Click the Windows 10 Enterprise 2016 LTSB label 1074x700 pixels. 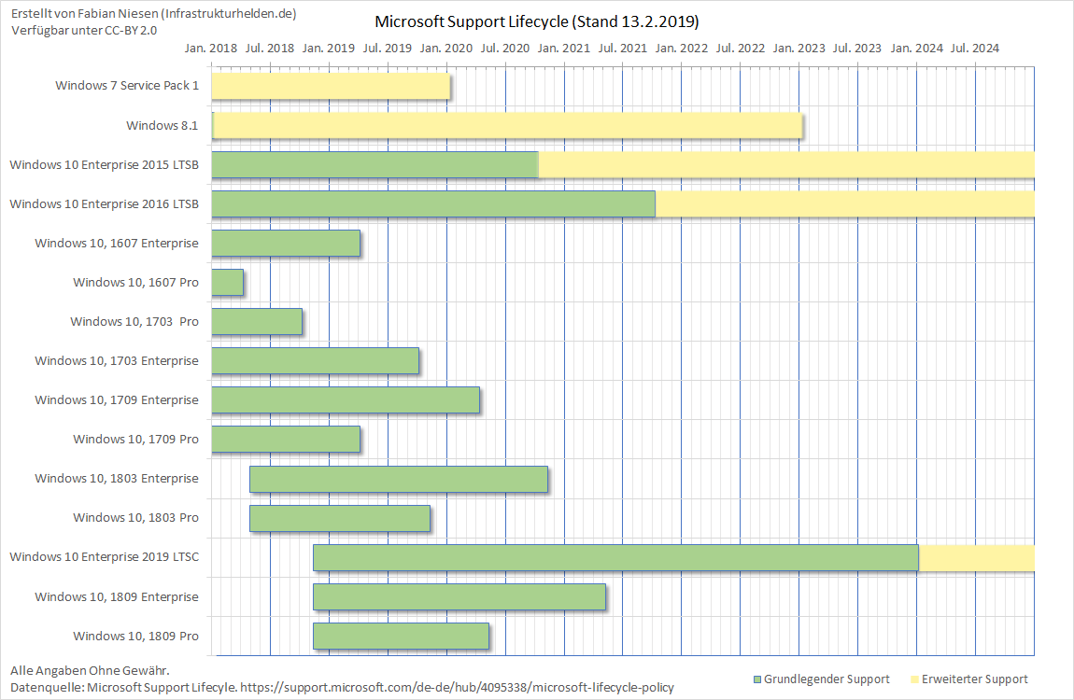[x=104, y=203]
